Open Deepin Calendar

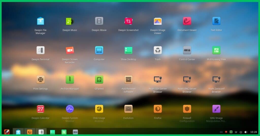point(40,109)
